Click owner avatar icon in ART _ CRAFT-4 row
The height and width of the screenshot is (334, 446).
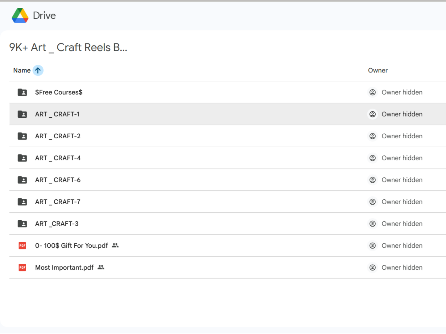[x=373, y=158]
